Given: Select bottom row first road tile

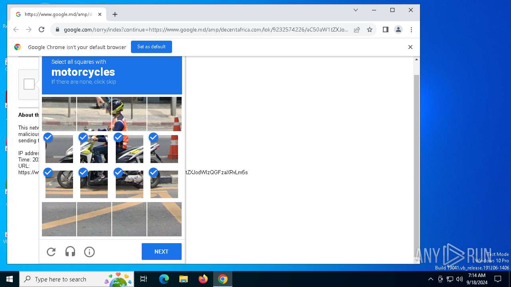Looking at the screenshot, I should (59, 219).
